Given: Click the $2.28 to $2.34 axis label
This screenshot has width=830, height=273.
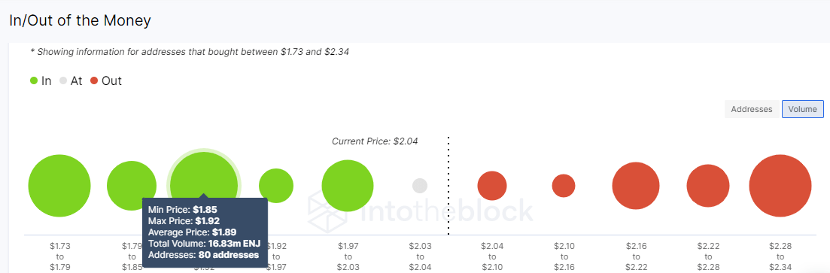Looking at the screenshot, I should [780, 256].
